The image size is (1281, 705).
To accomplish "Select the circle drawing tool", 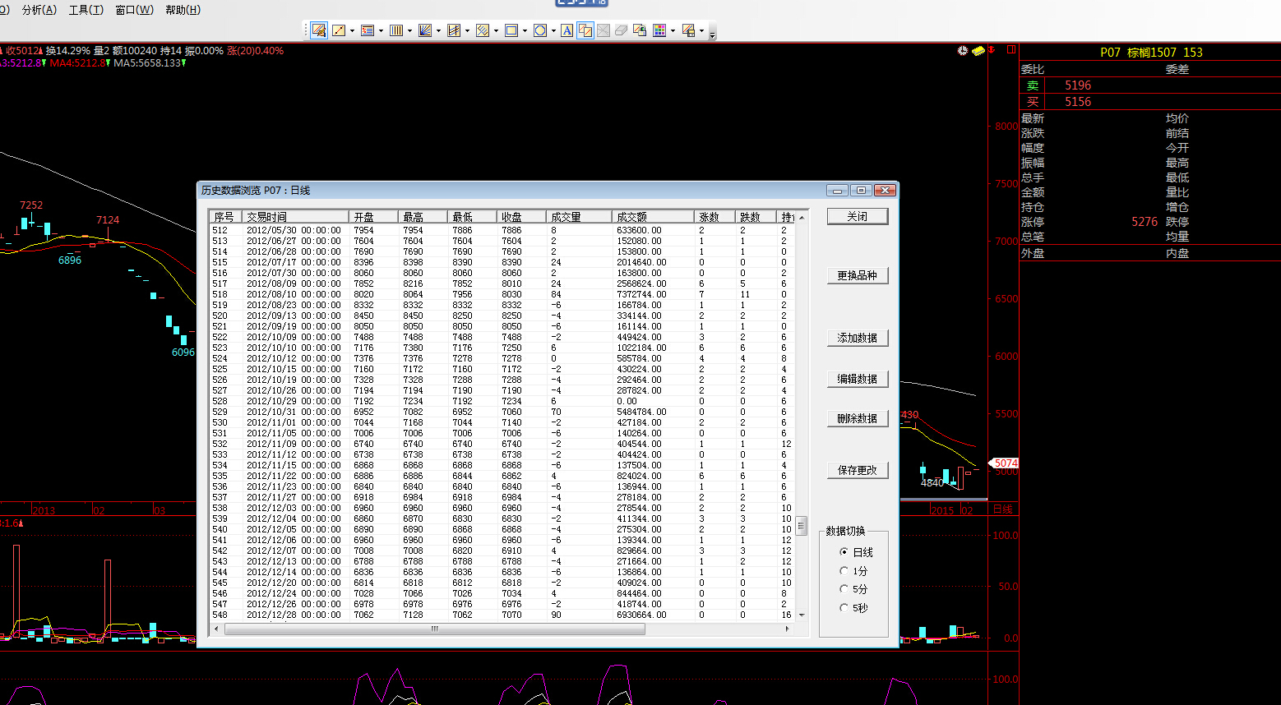I will (540, 30).
